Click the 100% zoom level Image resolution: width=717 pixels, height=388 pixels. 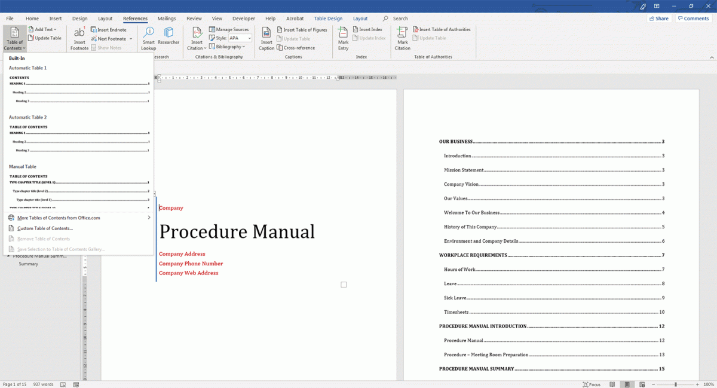[x=709, y=384]
